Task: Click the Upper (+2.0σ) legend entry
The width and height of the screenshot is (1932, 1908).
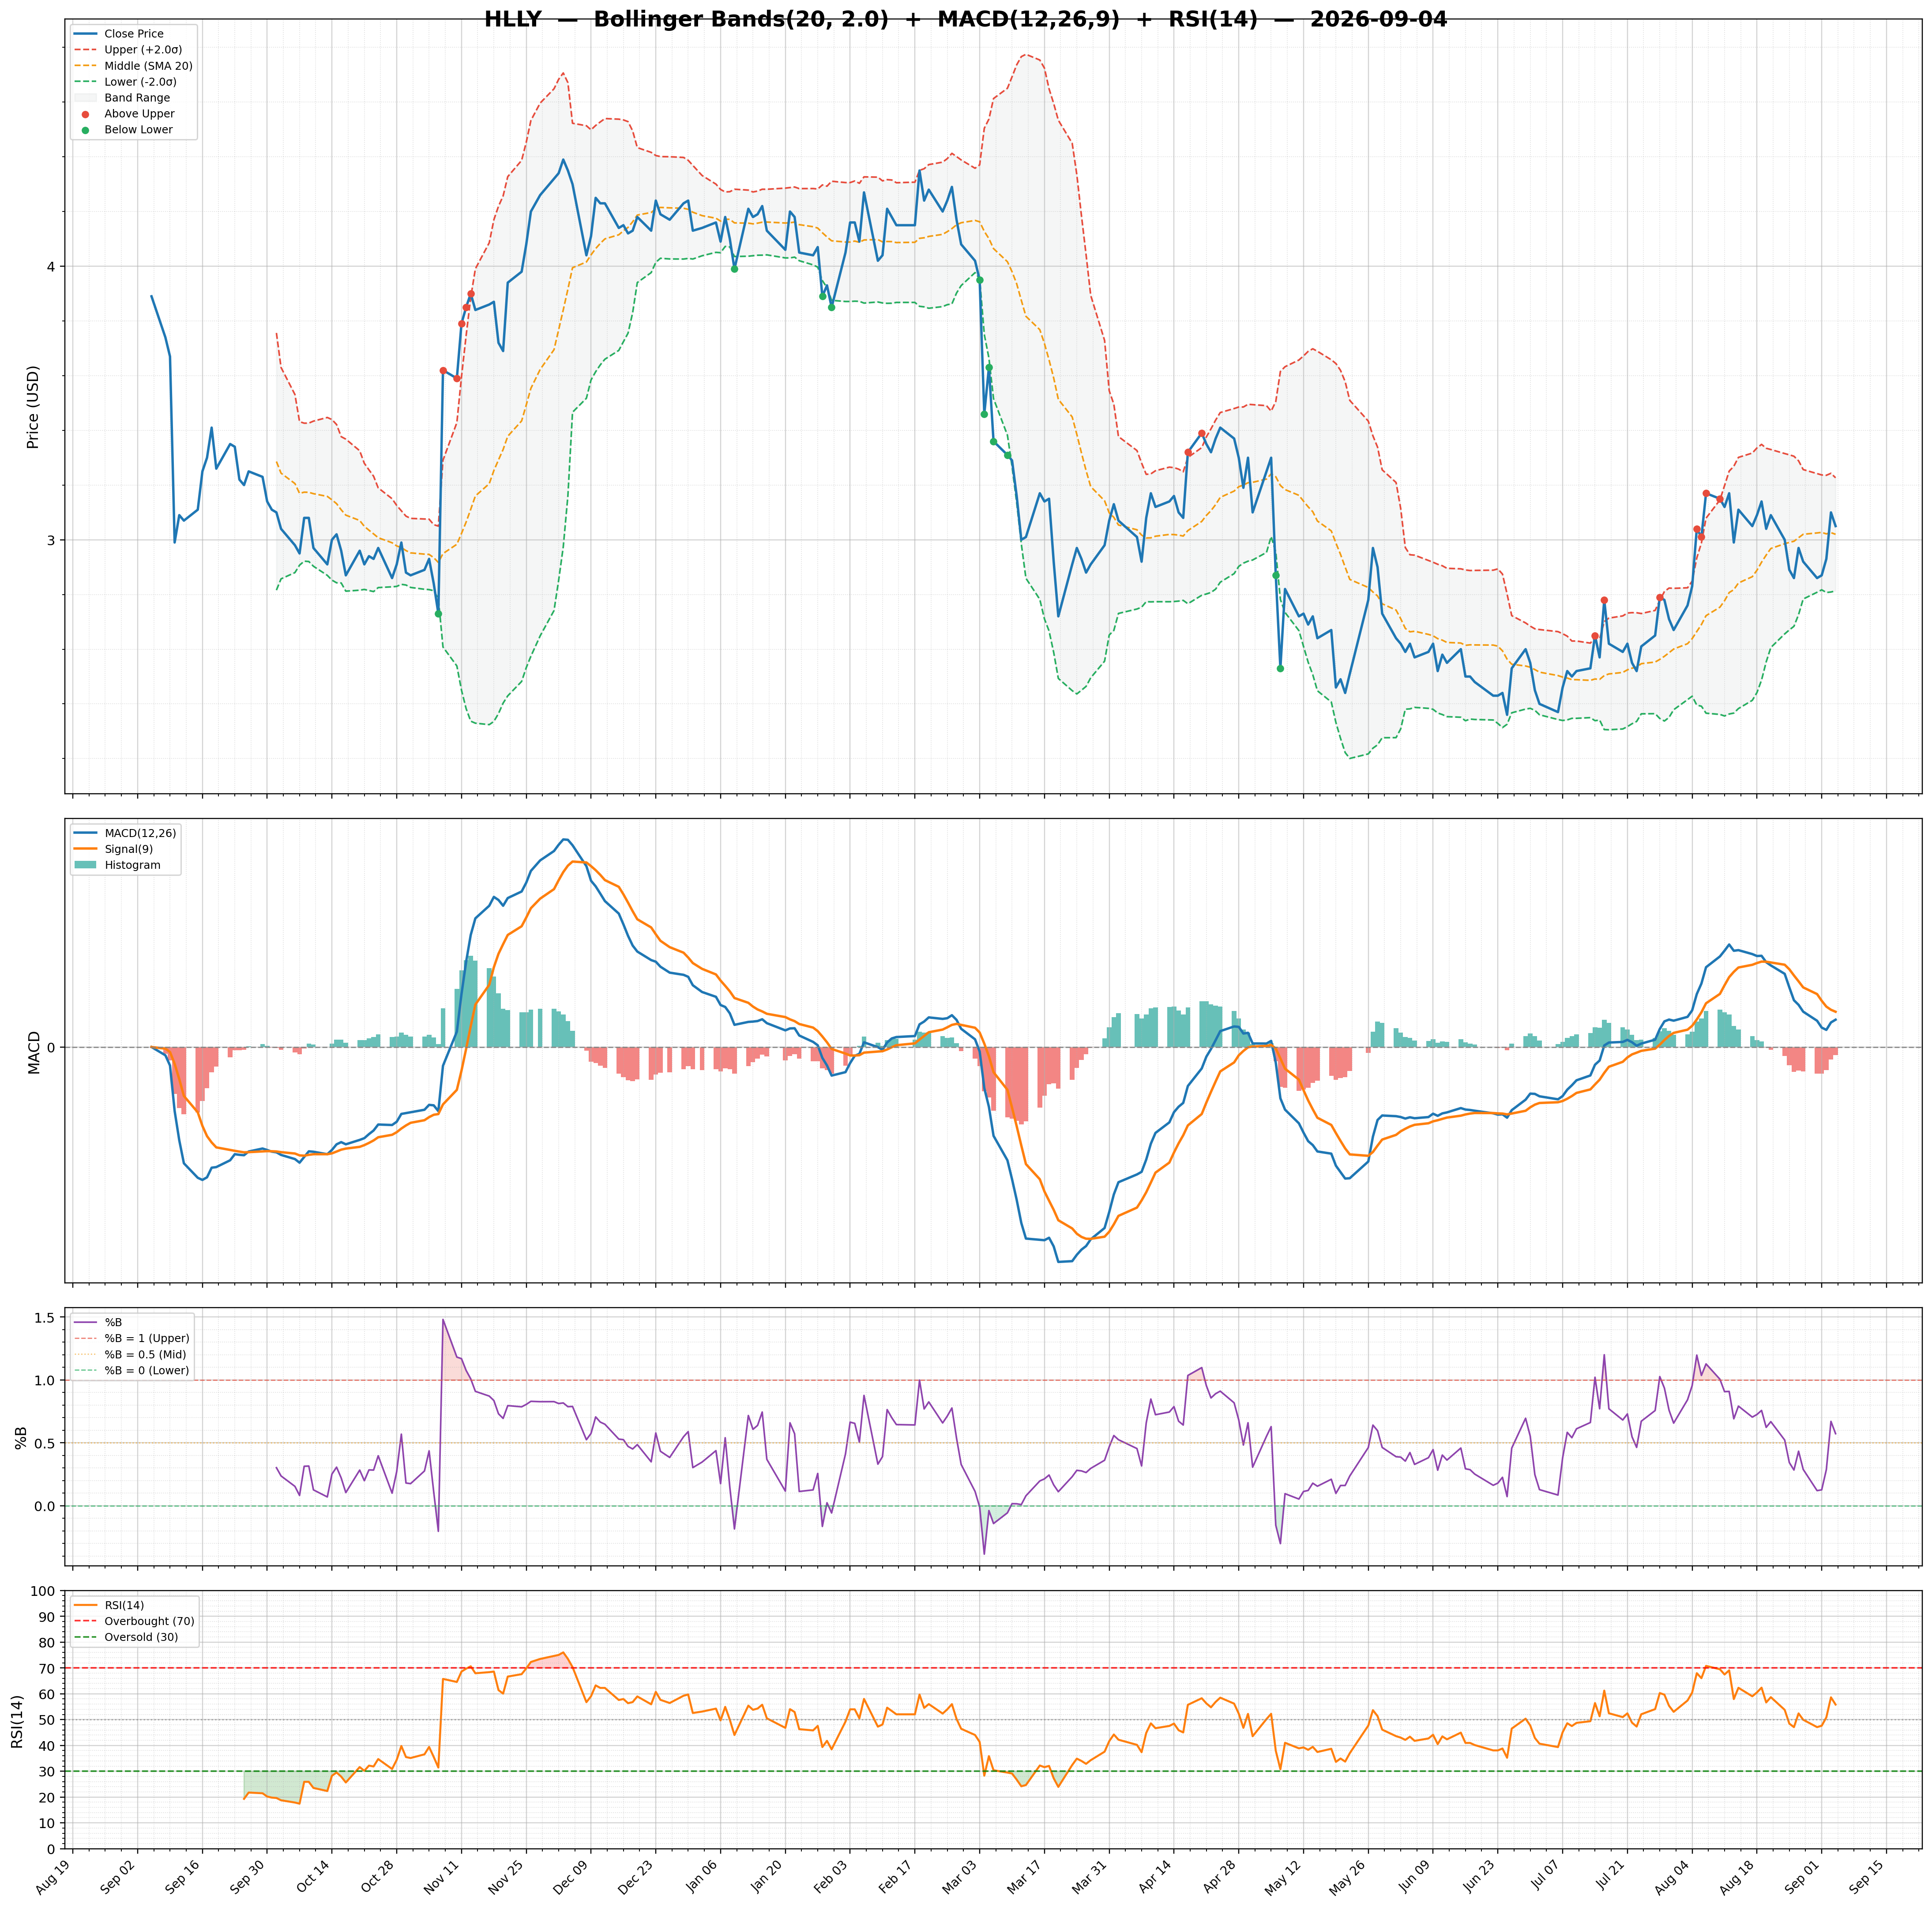Action: [x=128, y=50]
